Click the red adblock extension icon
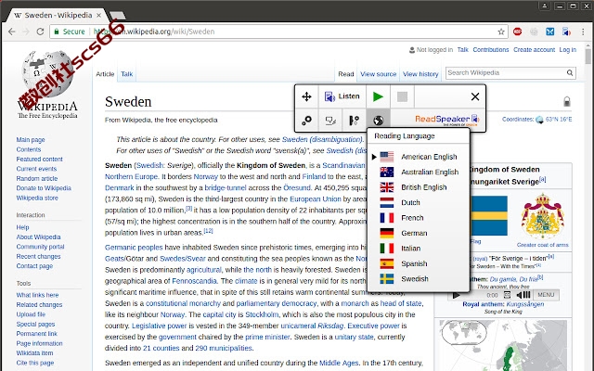Screen dimensions: 594x371 [x=518, y=32]
